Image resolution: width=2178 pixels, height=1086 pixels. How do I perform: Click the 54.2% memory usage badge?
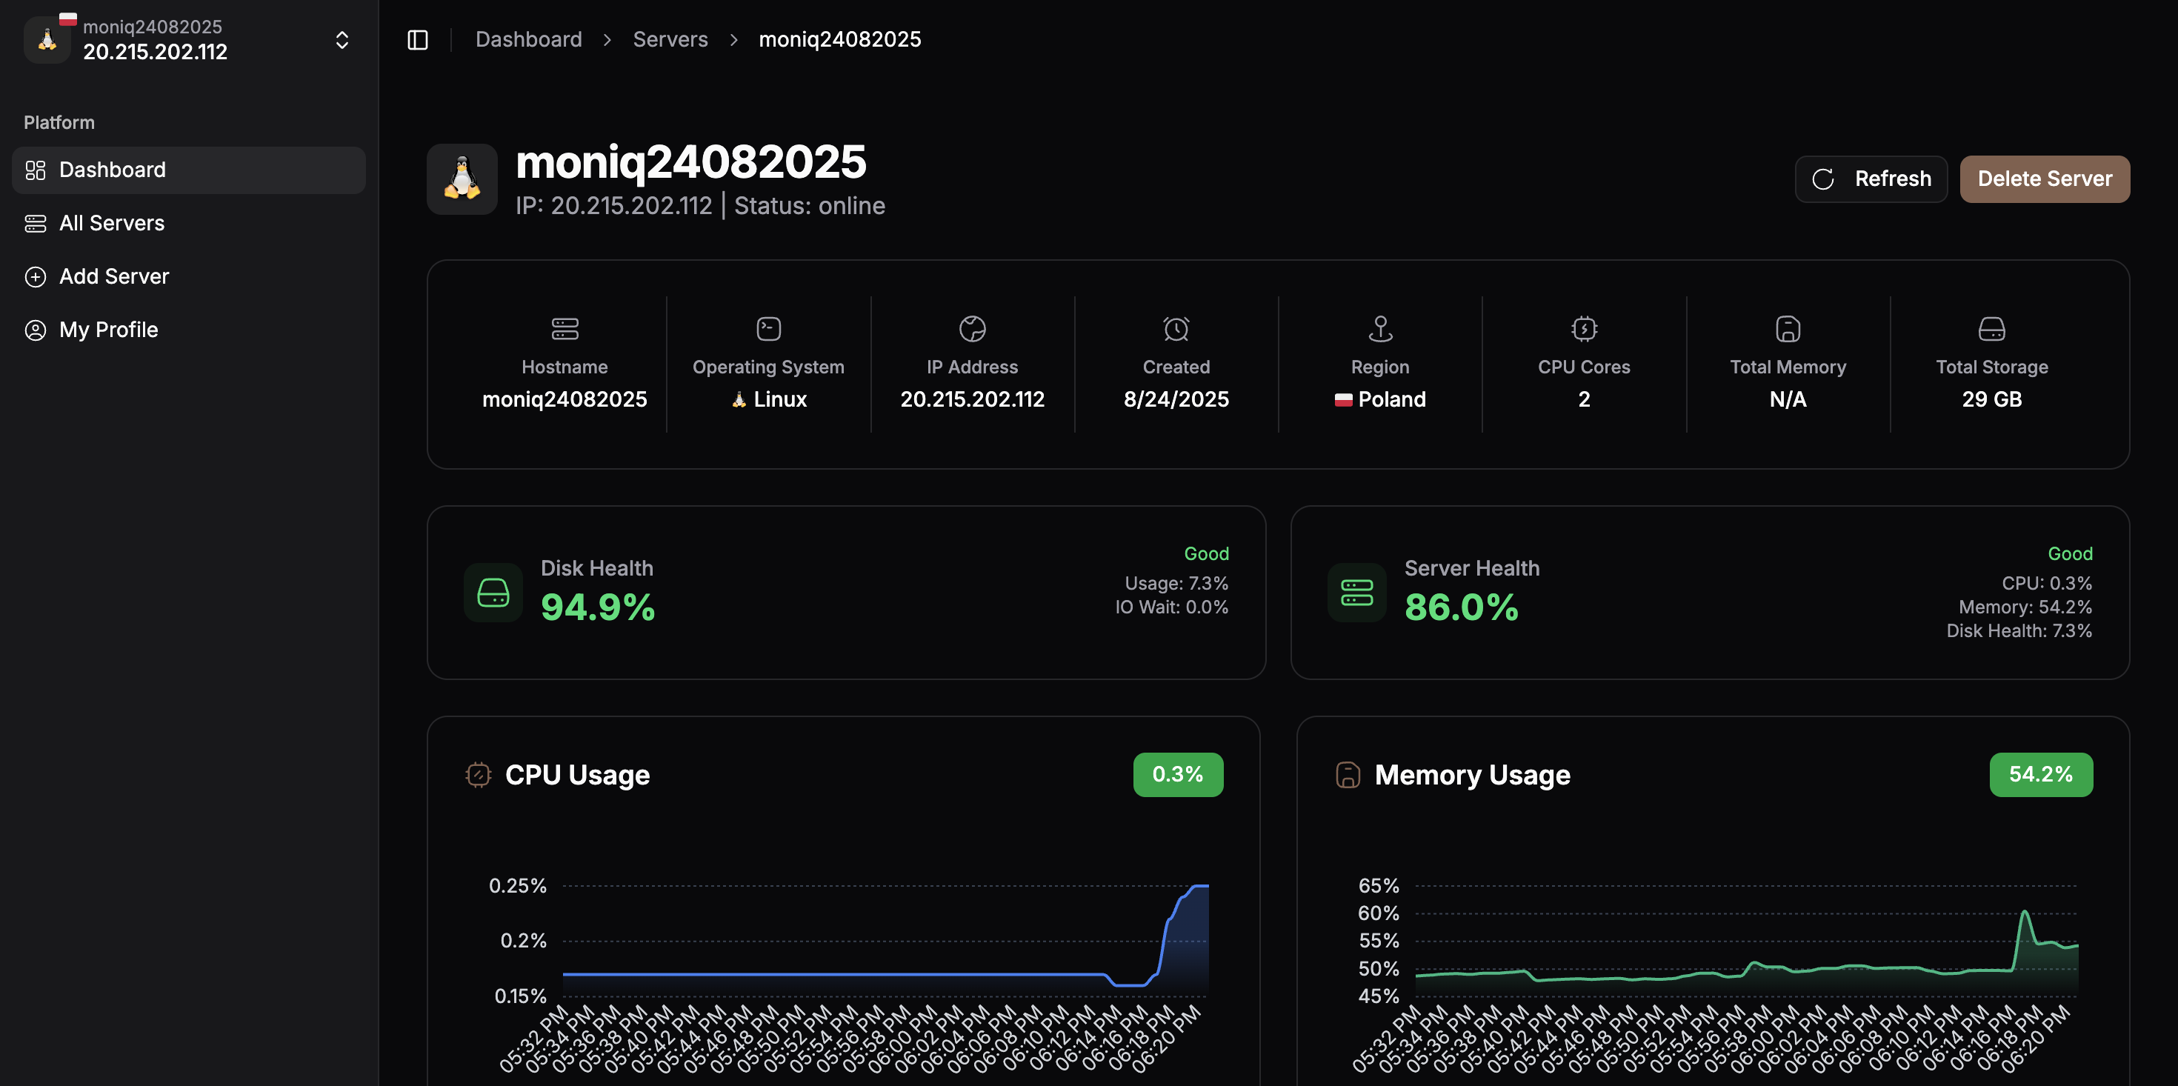(x=2040, y=775)
